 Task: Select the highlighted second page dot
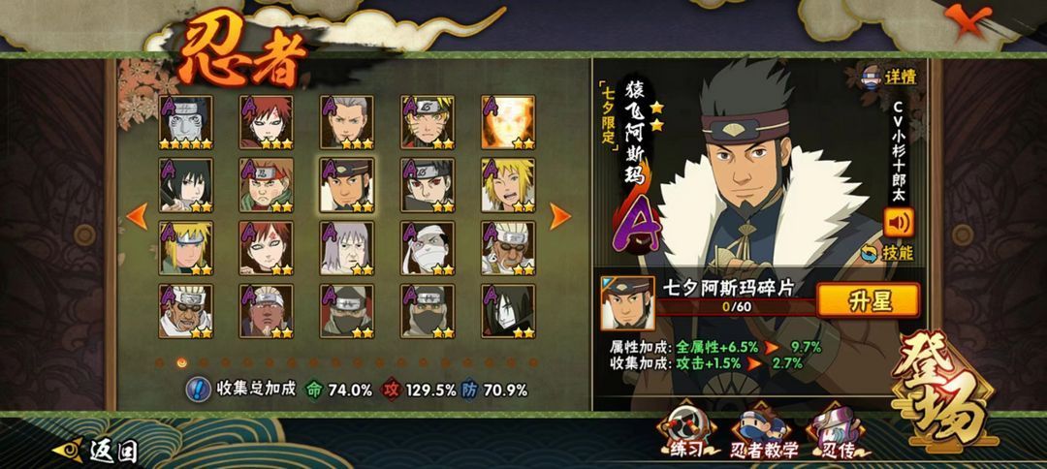click(181, 362)
